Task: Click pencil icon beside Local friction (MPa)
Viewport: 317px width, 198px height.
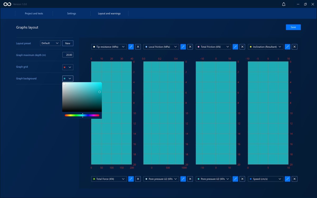Action: (x=183, y=47)
